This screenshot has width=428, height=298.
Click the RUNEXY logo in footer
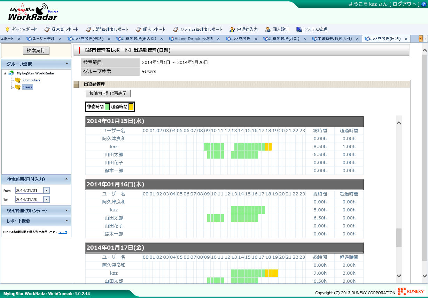coord(411,291)
